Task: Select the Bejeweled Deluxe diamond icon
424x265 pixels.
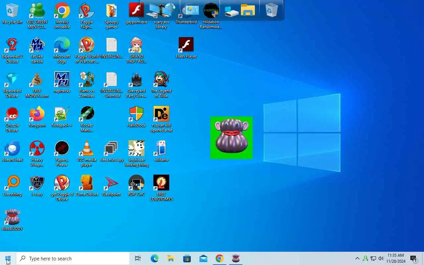Action: pyautogui.click(x=12, y=85)
